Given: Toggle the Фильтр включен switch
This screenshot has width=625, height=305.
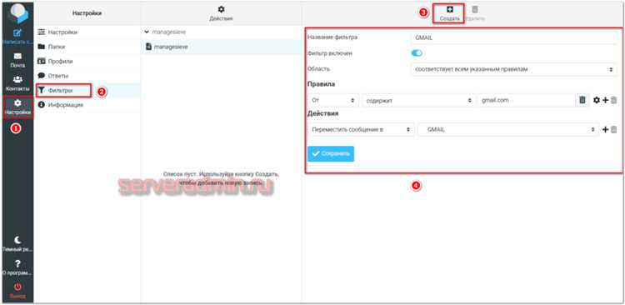Looking at the screenshot, I should click(x=417, y=53).
